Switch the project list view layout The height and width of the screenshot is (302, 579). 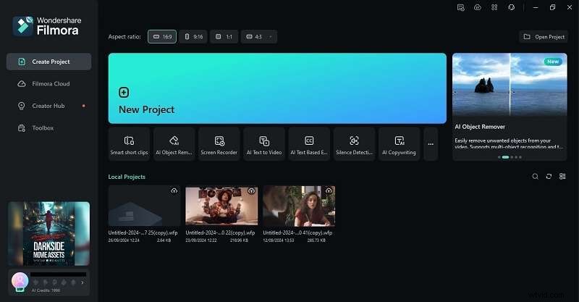tap(562, 177)
